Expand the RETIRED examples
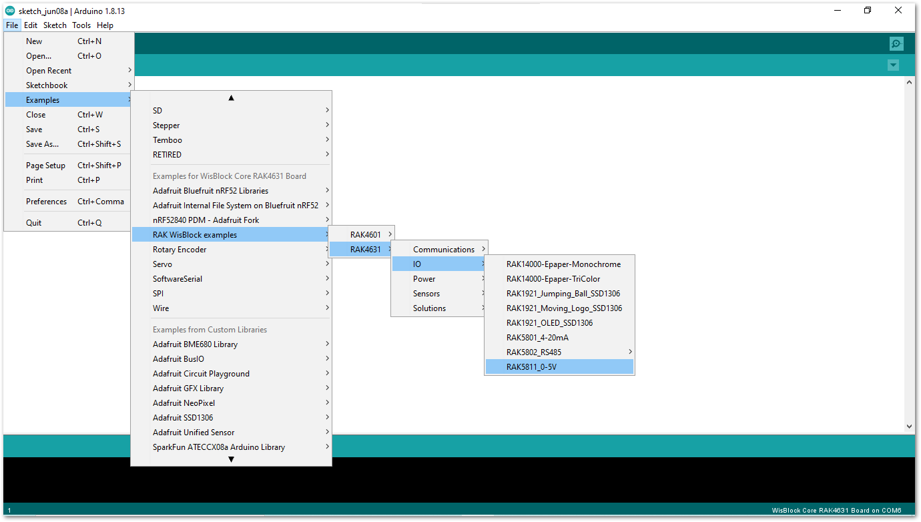Image resolution: width=921 pixels, height=522 pixels. [x=231, y=155]
